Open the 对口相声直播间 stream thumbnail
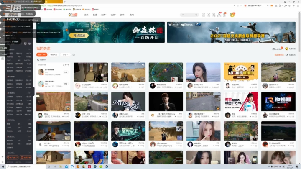Viewport: 301px width, 169px height. click(241, 72)
